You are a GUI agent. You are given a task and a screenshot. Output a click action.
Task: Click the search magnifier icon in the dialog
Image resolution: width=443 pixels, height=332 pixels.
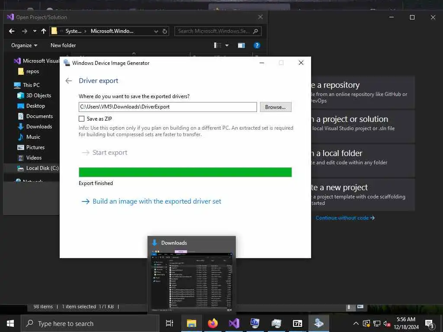coord(255,31)
